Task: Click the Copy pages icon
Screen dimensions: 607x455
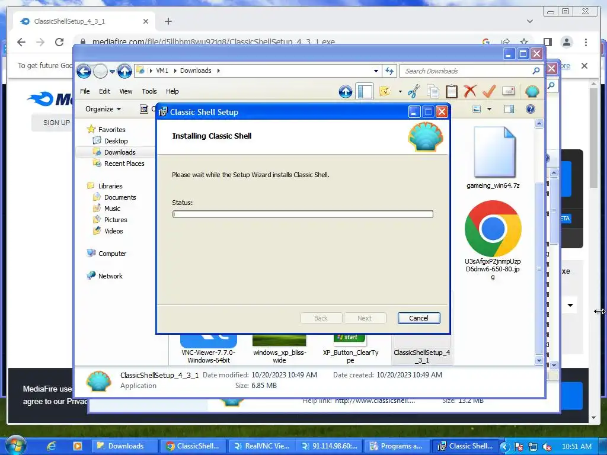Action: [433, 91]
